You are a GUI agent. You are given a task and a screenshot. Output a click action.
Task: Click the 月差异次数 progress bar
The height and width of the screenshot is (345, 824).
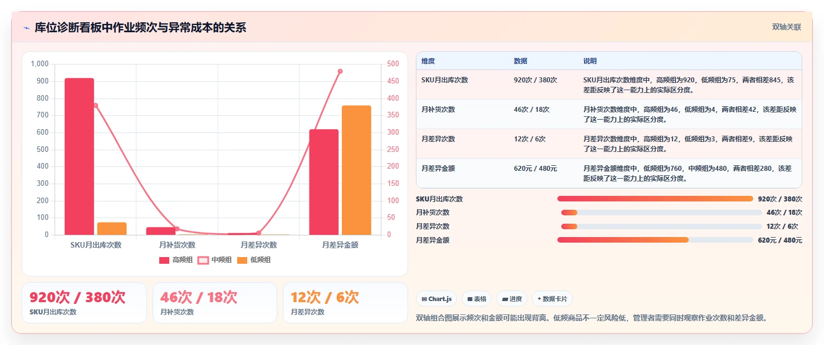click(661, 226)
